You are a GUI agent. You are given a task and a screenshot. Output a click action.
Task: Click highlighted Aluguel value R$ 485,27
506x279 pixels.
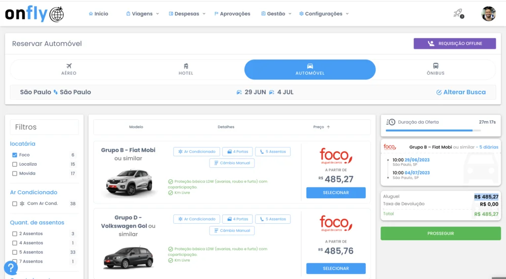[486, 197]
